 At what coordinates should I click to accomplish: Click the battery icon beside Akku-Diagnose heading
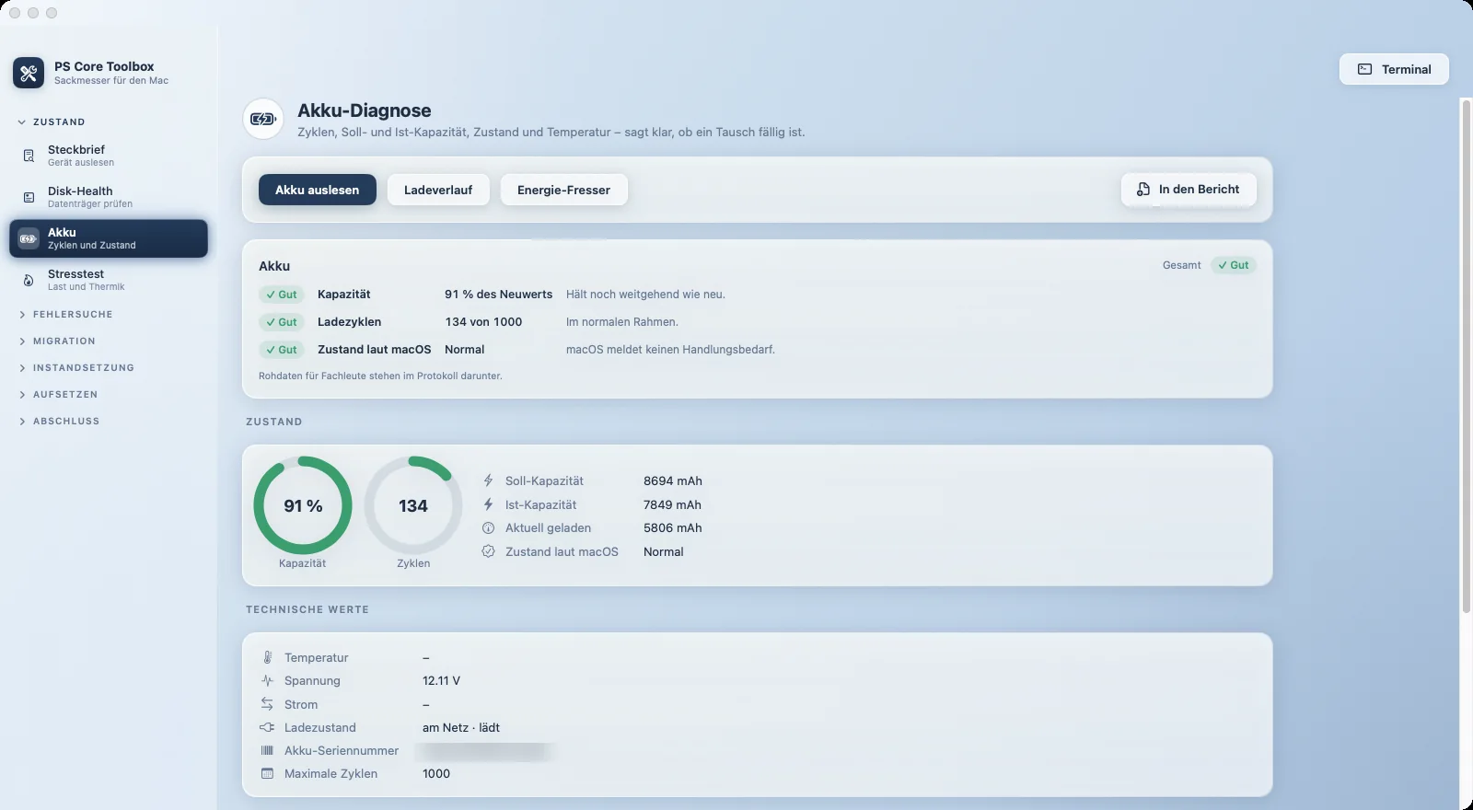263,119
